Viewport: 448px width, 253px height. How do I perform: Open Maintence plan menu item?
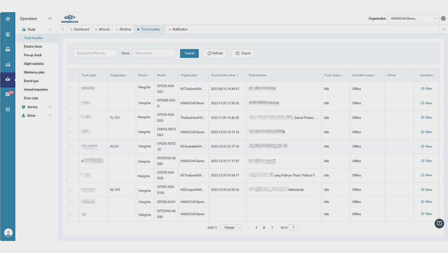(x=34, y=73)
